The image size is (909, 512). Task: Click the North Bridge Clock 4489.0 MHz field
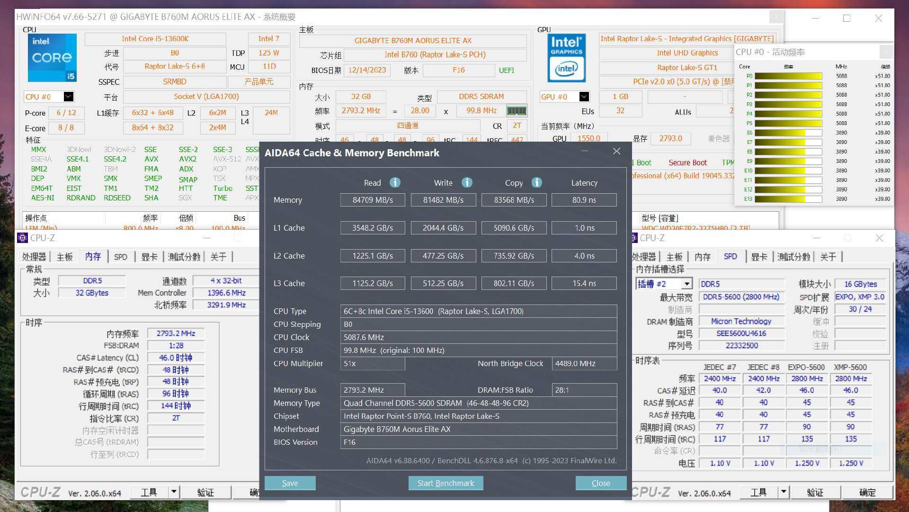click(584, 363)
